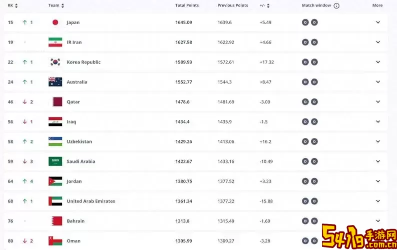Expand the Bahrain row details

378,220
